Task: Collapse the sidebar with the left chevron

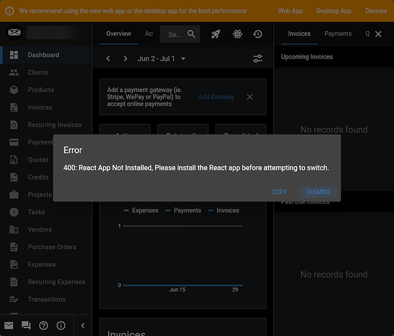Action: click(x=83, y=326)
